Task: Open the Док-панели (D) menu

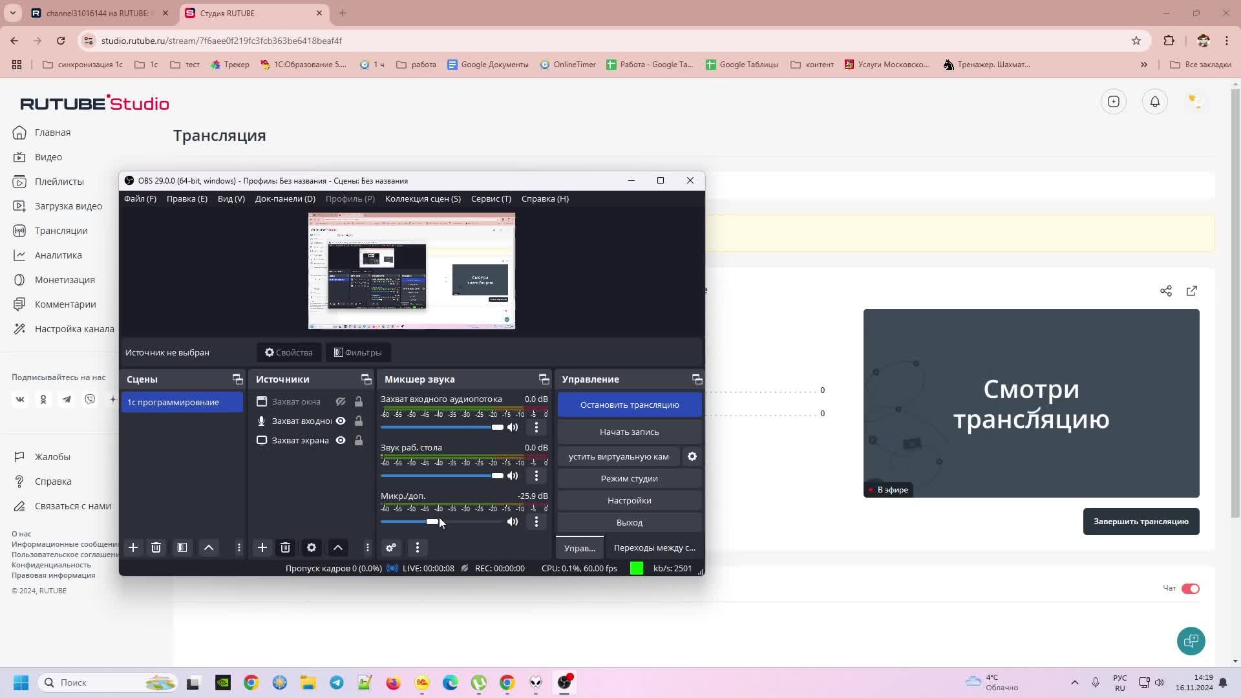Action: coord(285,198)
